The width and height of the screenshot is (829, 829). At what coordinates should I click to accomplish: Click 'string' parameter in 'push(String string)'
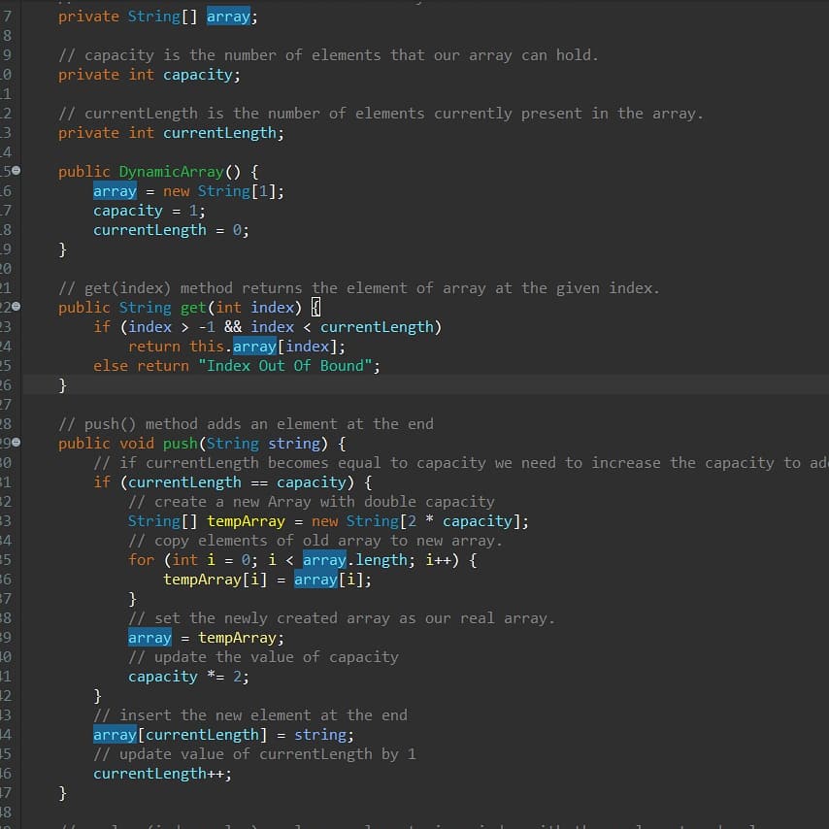click(294, 444)
